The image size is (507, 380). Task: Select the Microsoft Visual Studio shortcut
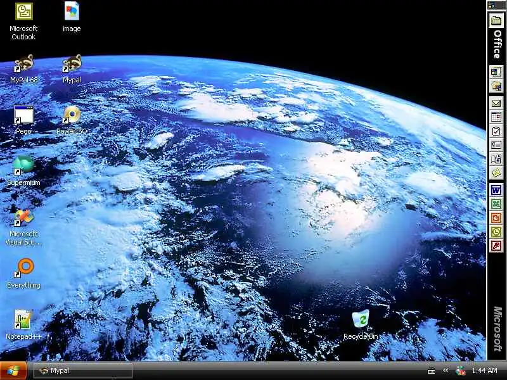tap(23, 227)
